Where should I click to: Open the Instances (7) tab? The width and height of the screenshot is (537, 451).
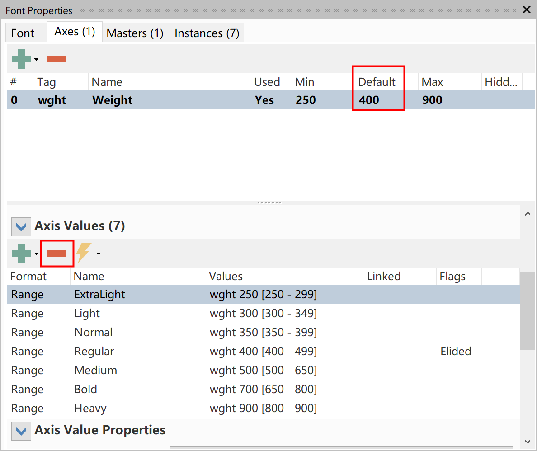207,33
